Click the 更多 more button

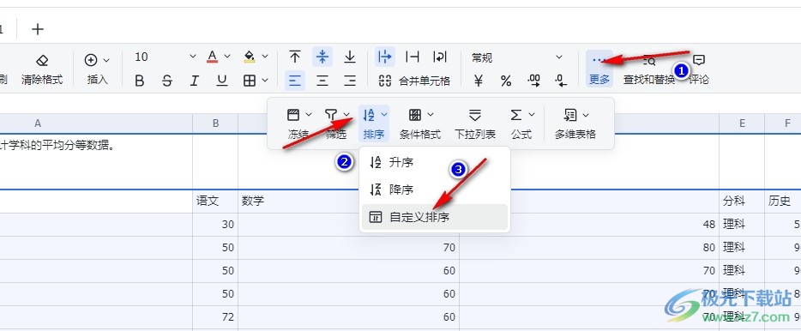(x=599, y=69)
